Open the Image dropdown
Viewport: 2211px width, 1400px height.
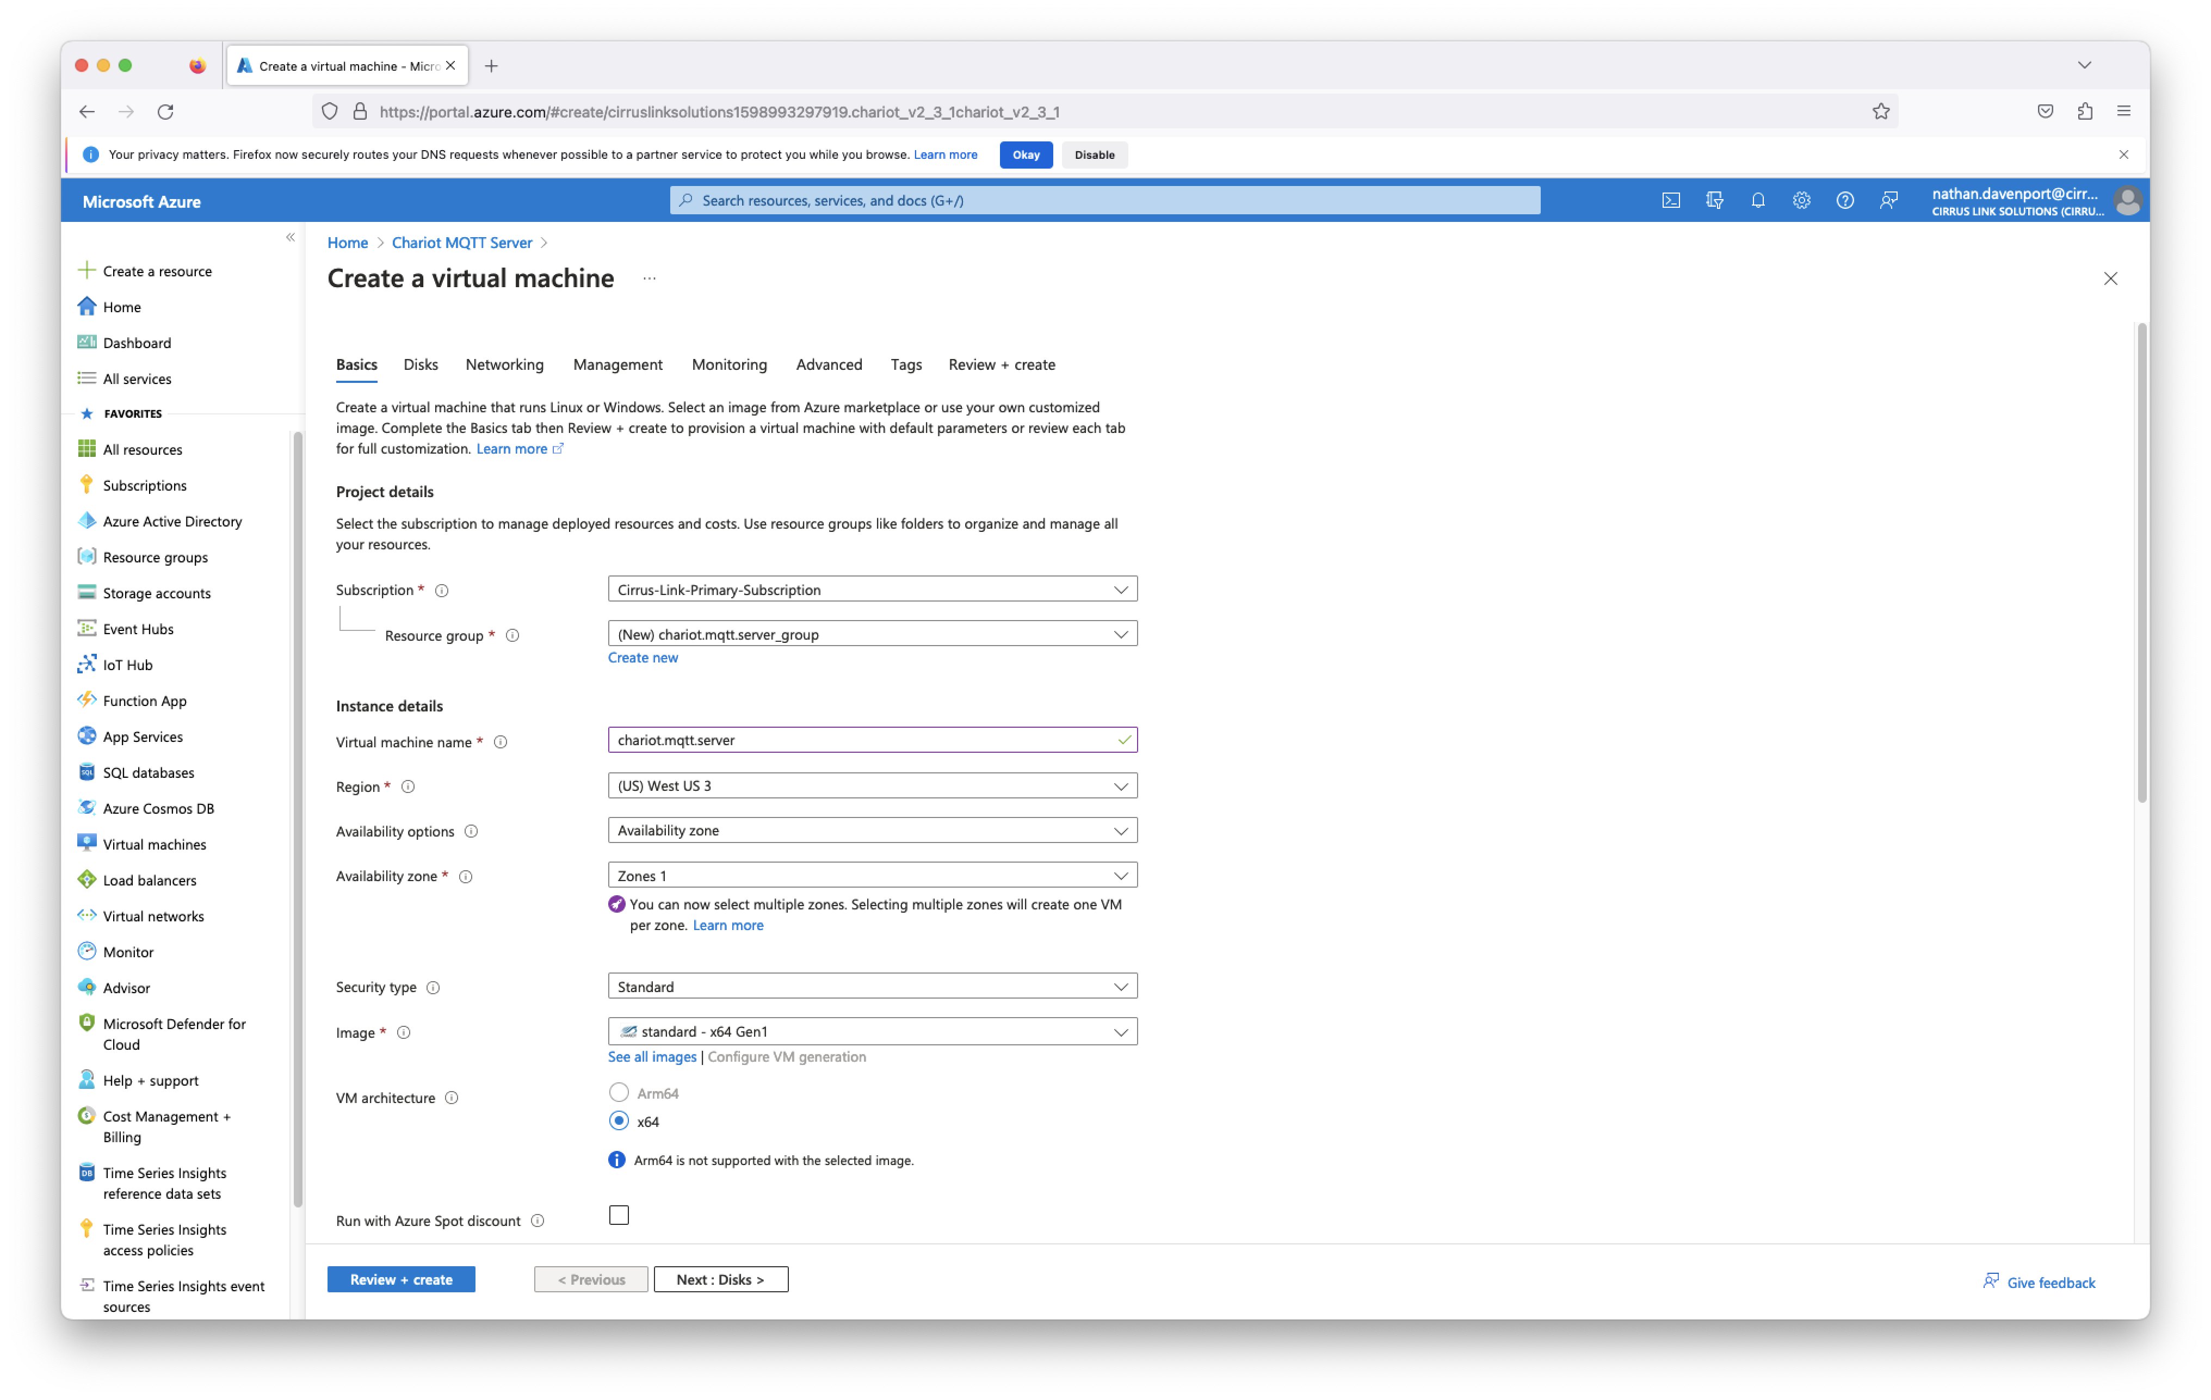[872, 1031]
